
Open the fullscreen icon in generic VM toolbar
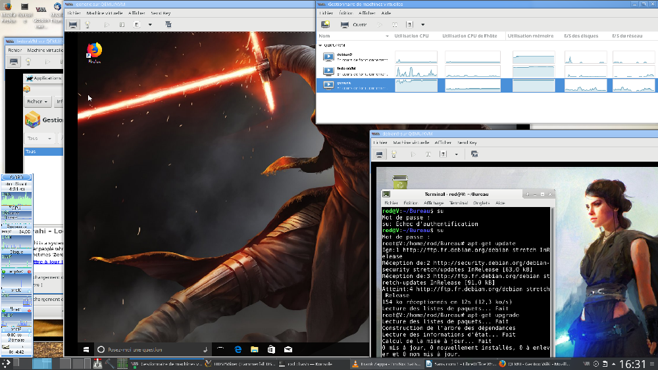[x=168, y=25]
